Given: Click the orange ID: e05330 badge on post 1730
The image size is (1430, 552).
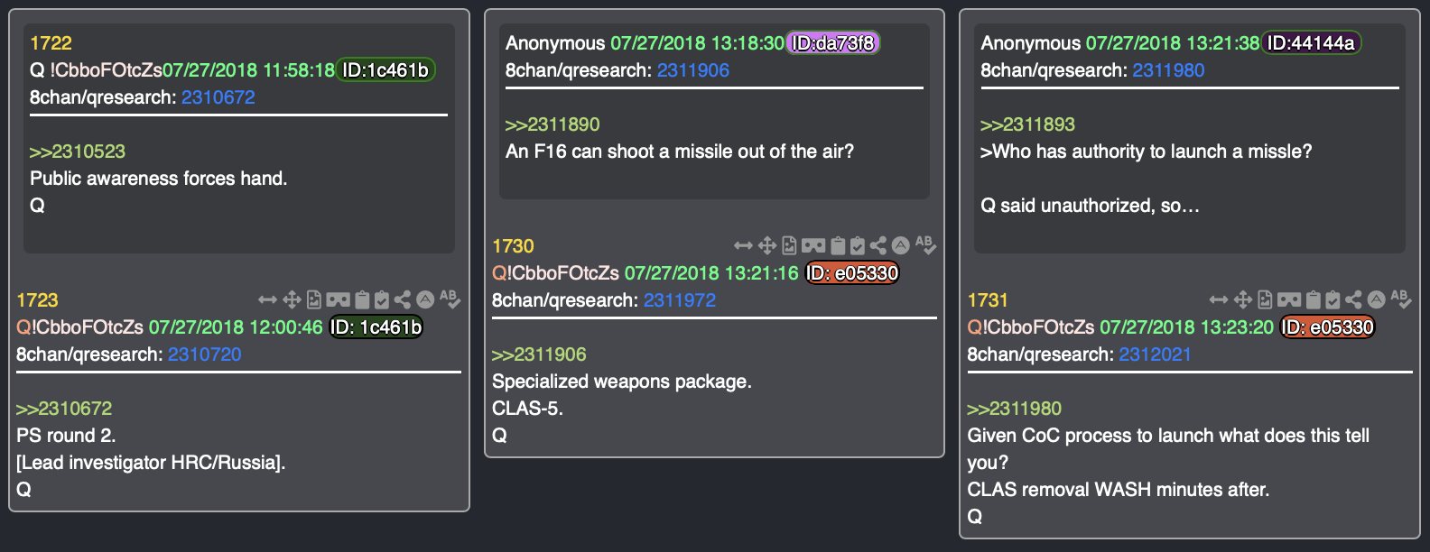Looking at the screenshot, I should (x=852, y=273).
